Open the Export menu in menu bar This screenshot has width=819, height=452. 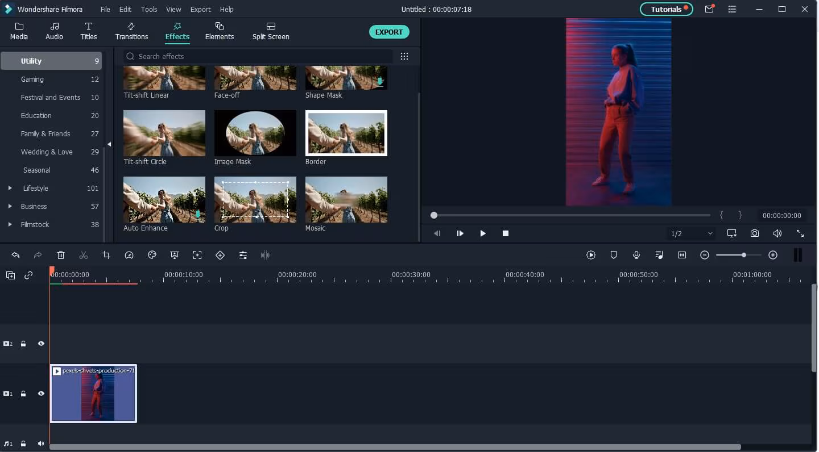click(x=200, y=9)
